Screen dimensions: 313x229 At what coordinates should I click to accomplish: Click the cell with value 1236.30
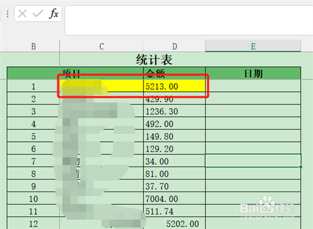(x=175, y=111)
